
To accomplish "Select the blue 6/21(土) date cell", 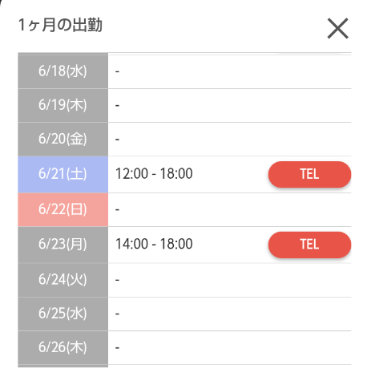I will [63, 174].
